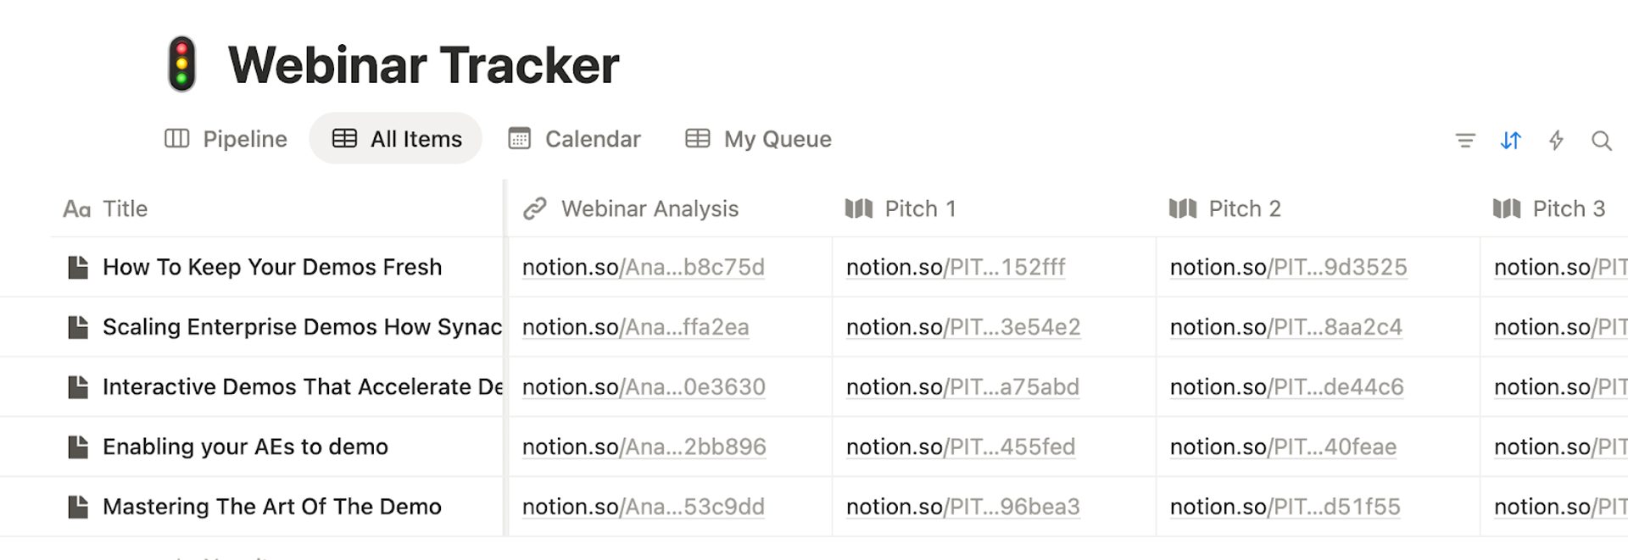Viewport: 1628px width, 560px height.
Task: Open Pitch 2 link ending de44c6
Action: (x=1286, y=387)
